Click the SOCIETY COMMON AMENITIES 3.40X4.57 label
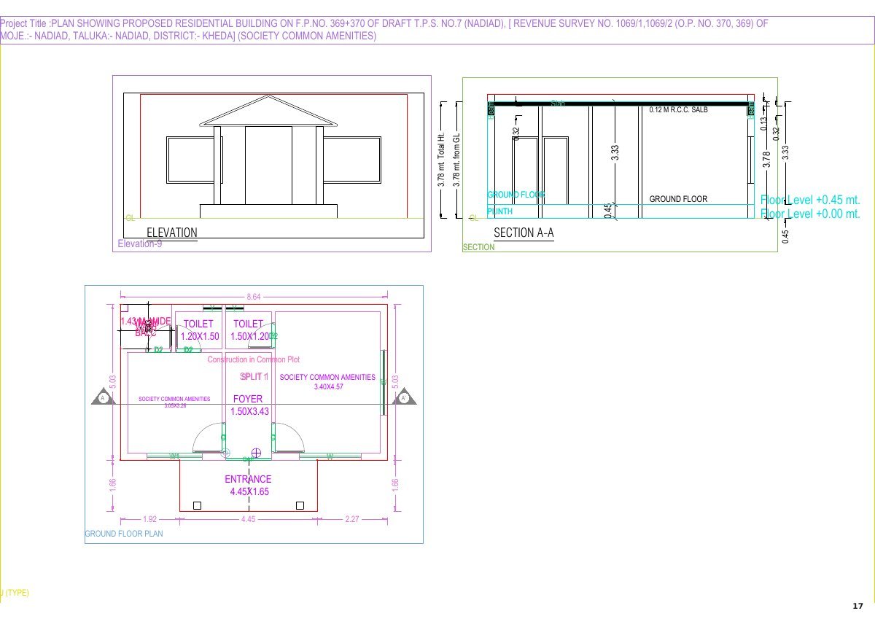 [x=327, y=382]
